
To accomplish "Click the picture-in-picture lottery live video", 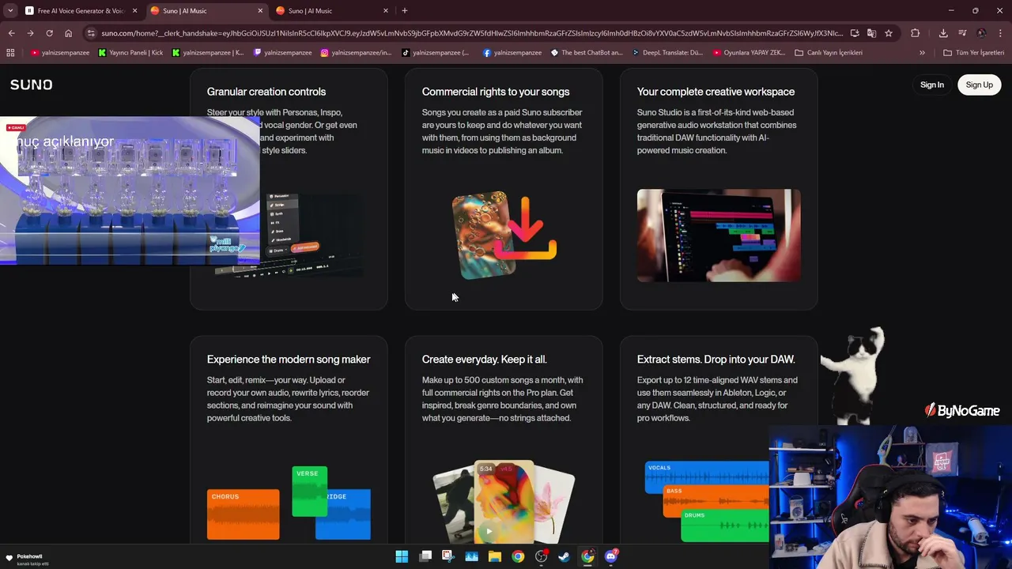I will pyautogui.click(x=130, y=190).
